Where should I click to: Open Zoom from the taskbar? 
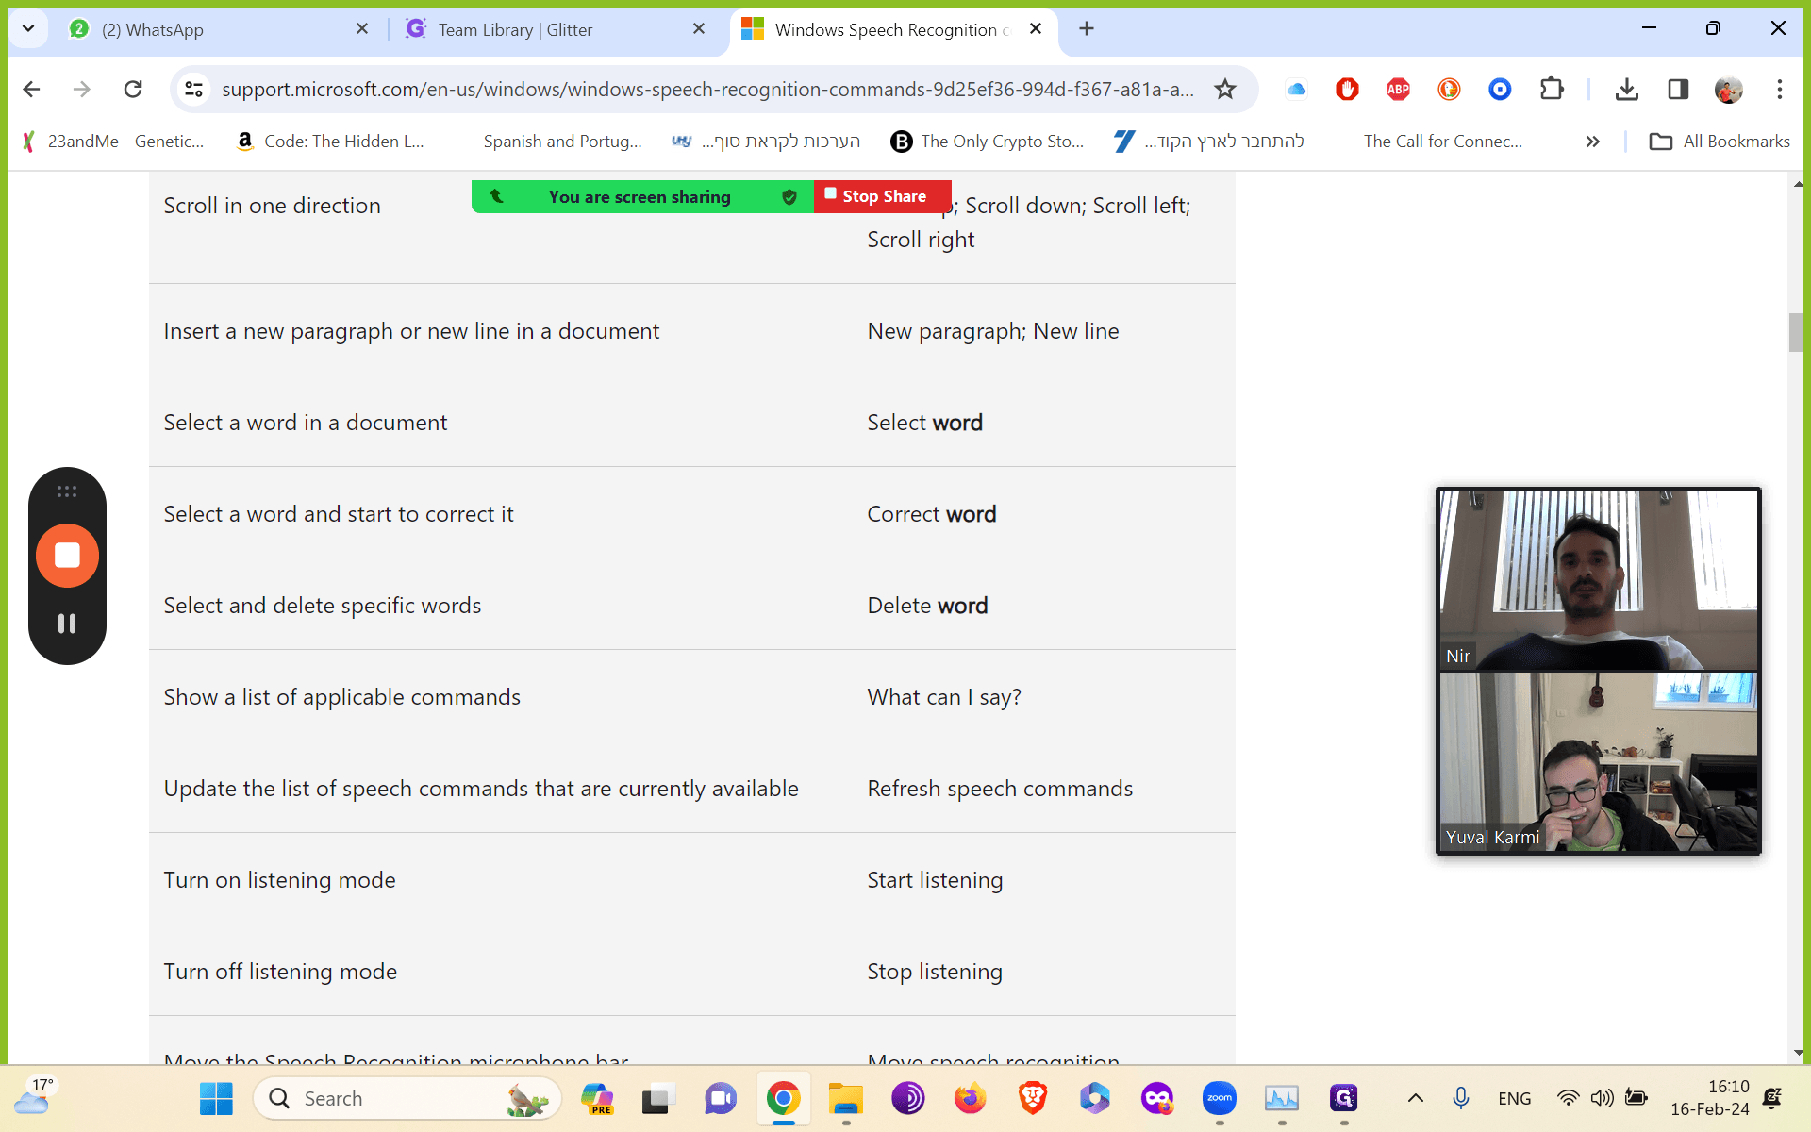(x=1219, y=1098)
